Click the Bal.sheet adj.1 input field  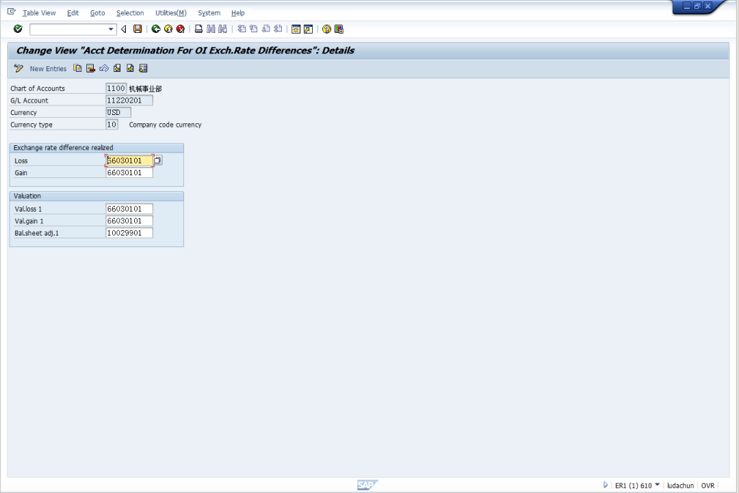pos(129,233)
